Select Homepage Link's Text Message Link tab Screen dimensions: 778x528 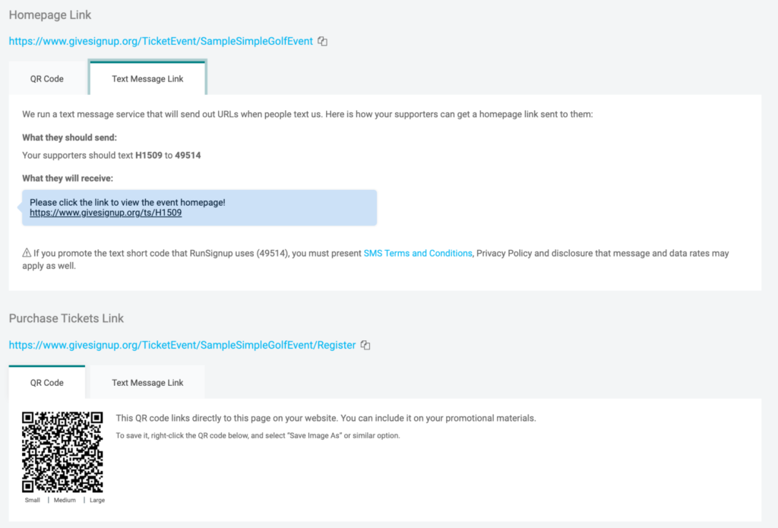pos(147,79)
